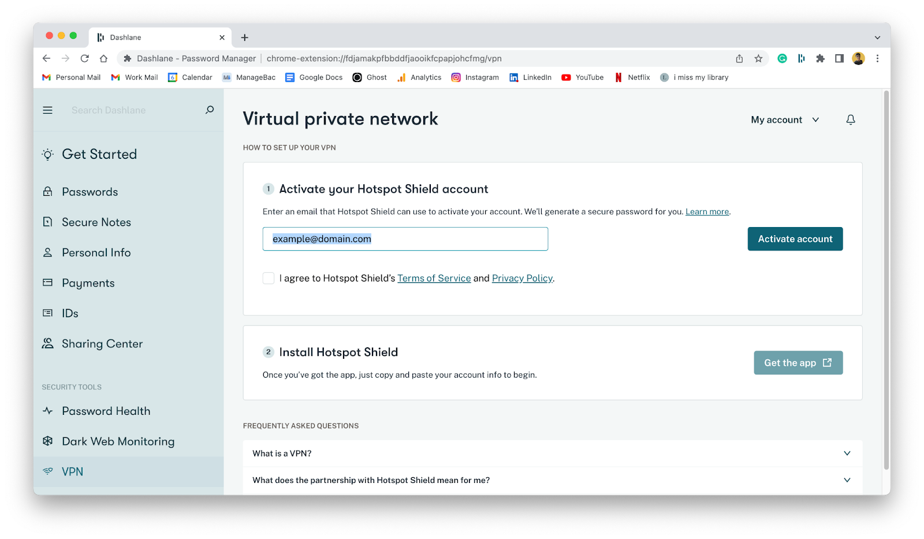Viewport: 924px width, 539px height.
Task: Reload the page
Action: click(x=84, y=58)
